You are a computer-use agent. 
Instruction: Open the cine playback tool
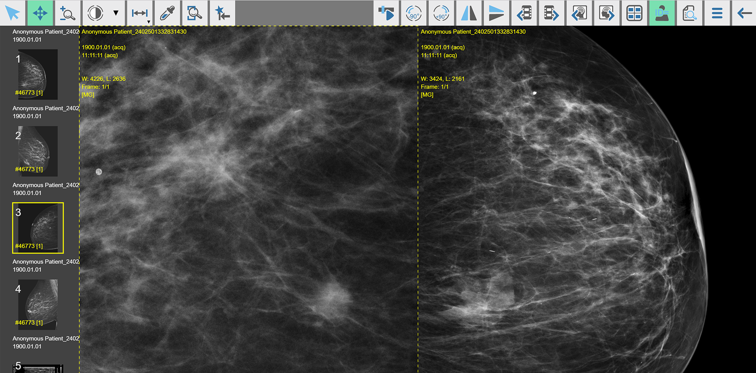click(x=386, y=13)
